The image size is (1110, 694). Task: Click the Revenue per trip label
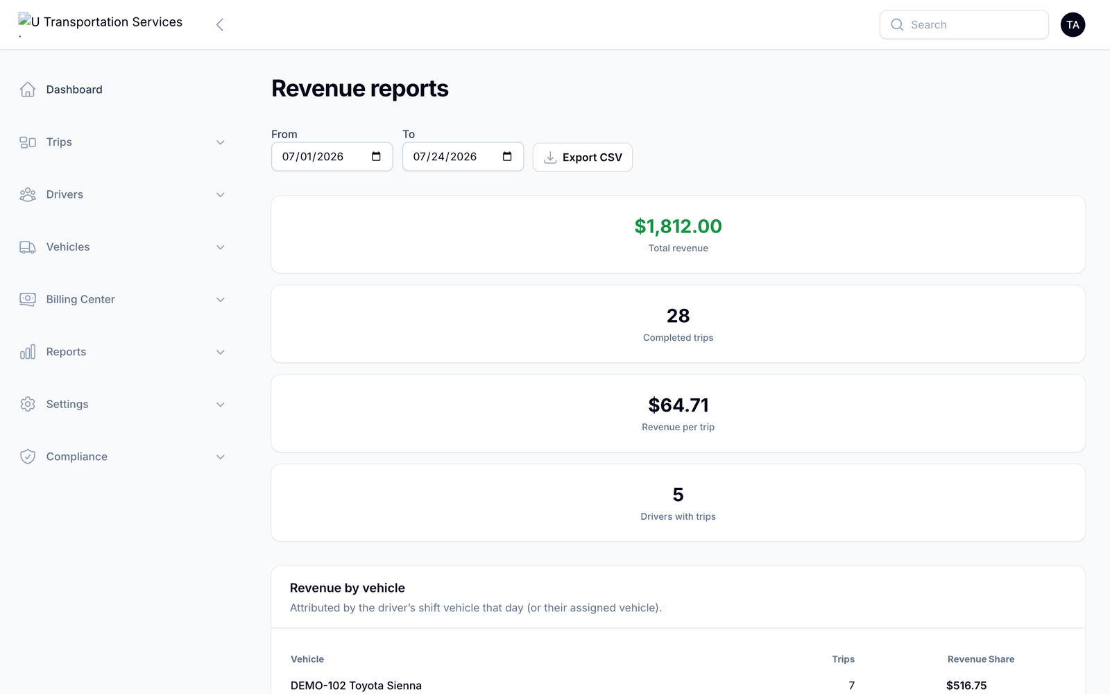pos(678,428)
